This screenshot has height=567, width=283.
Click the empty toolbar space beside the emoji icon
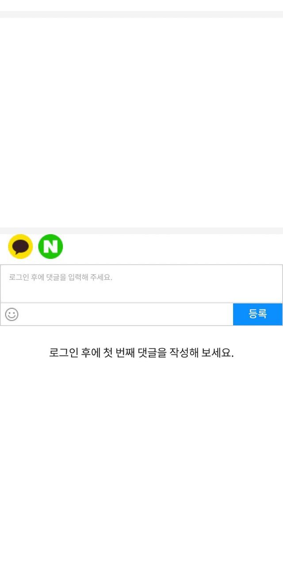(126, 315)
